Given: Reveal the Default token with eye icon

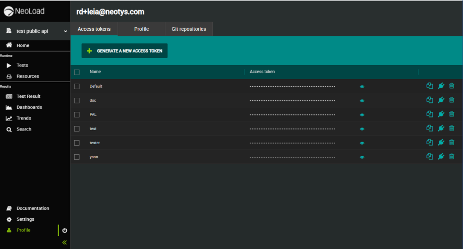Looking at the screenshot, I should (362, 87).
